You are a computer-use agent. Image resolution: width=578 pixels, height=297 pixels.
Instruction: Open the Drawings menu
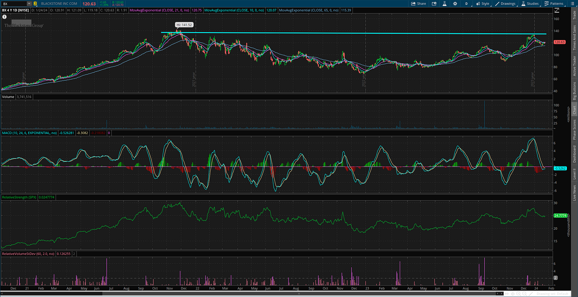pos(505,3)
